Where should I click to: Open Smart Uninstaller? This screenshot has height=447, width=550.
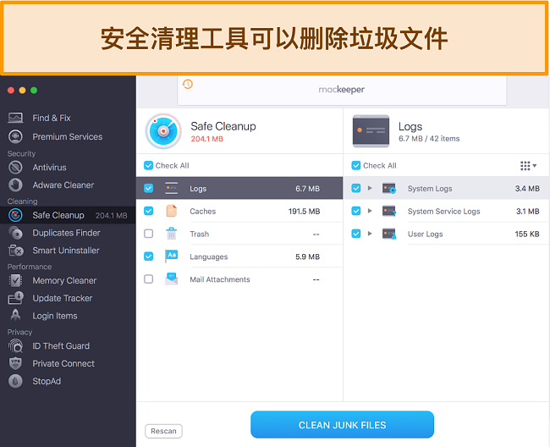click(68, 250)
